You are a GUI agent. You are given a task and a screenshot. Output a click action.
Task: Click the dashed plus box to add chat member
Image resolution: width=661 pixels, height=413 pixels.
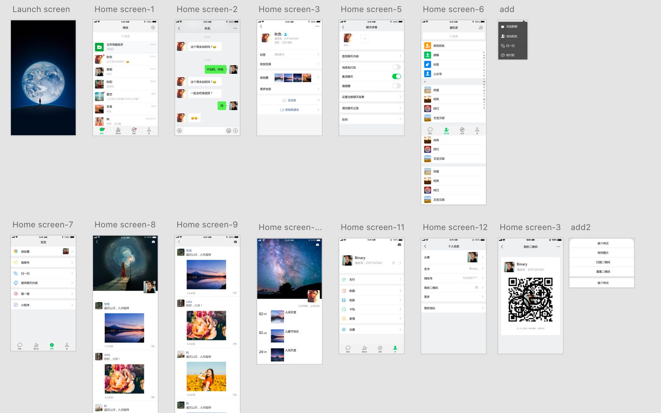[365, 38]
